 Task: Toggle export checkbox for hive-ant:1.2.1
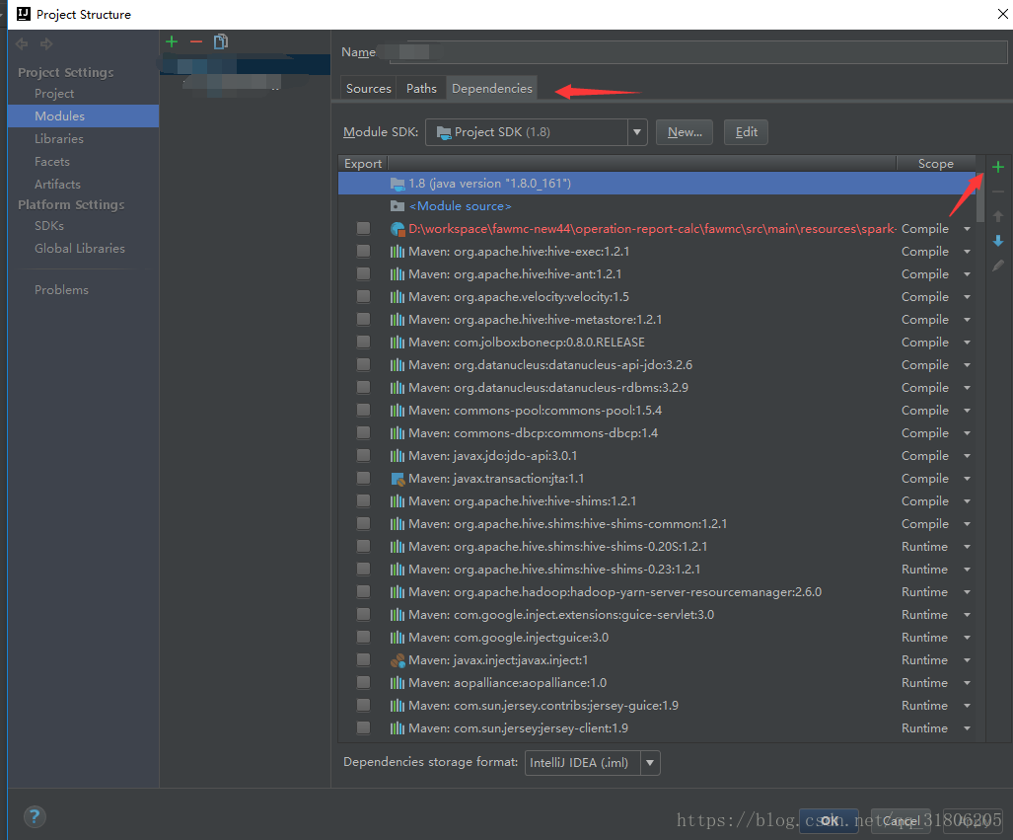pos(364,273)
